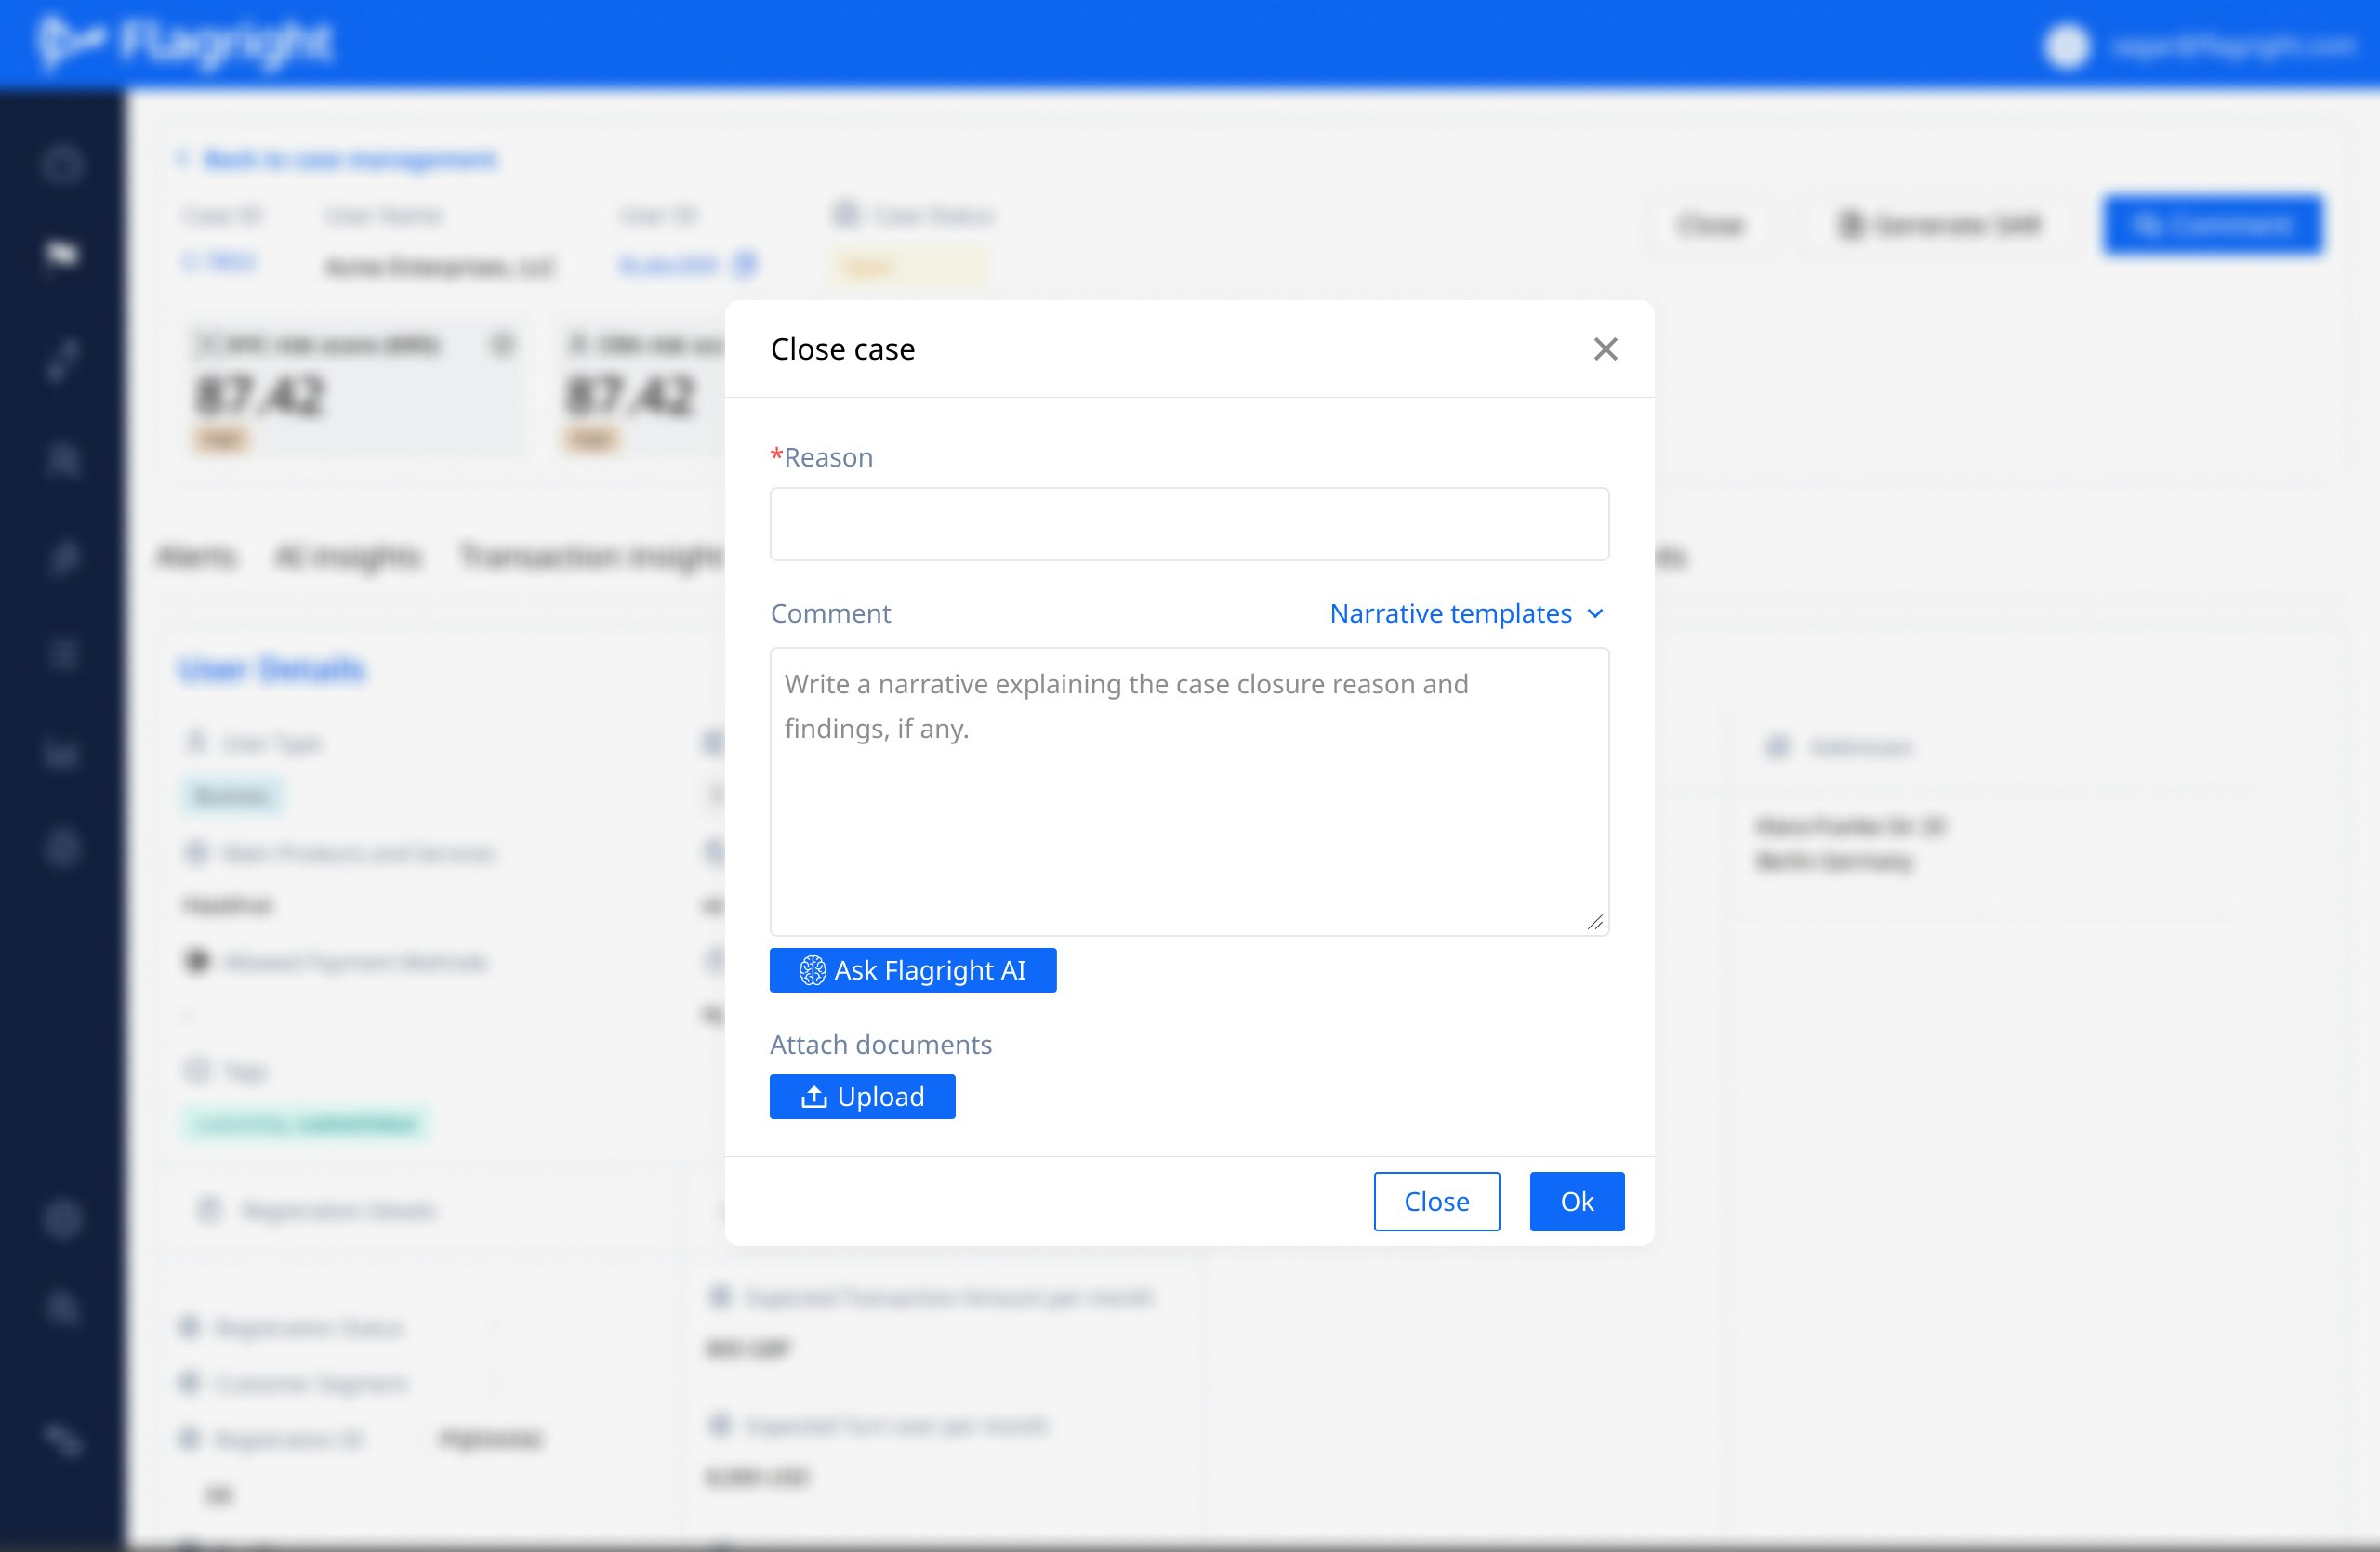Expand the Narrative templates dropdown
This screenshot has width=2380, height=1552.
pyautogui.click(x=1450, y=612)
